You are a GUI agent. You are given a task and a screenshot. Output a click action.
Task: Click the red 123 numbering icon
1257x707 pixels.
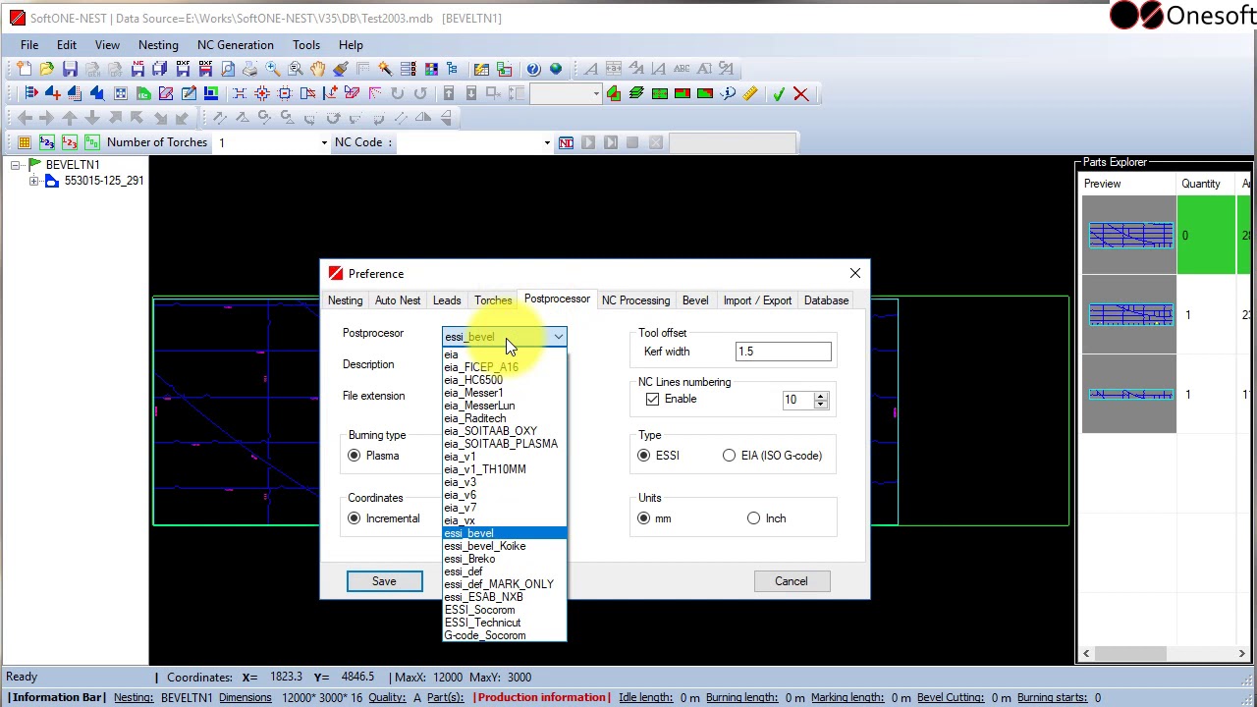(70, 143)
